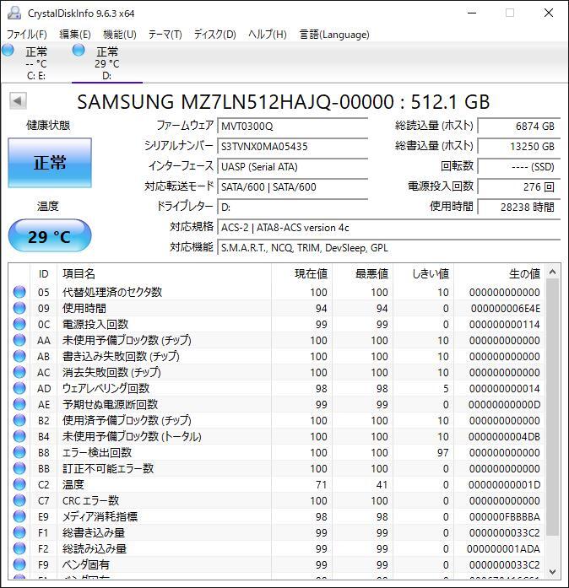Click status icon of row F2 総読み込み量
Screen dimensions: 569x588
(19, 548)
